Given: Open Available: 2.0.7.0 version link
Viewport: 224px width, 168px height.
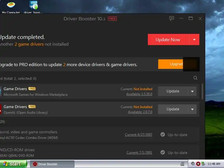Looking at the screenshot, I should point(140,112).
